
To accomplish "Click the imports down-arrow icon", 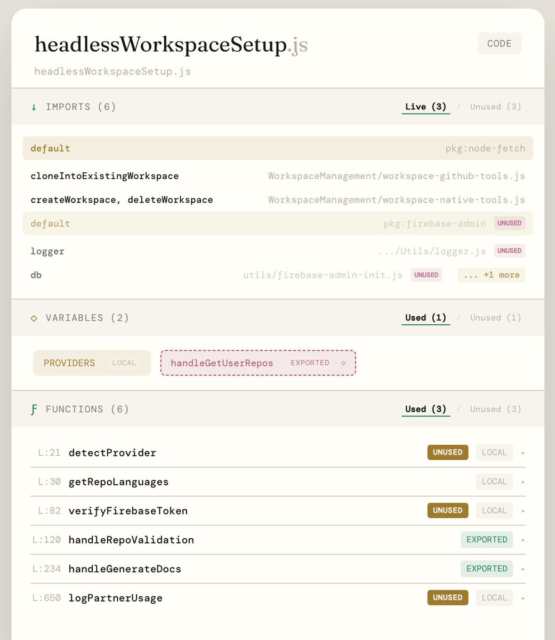I will tap(34, 107).
